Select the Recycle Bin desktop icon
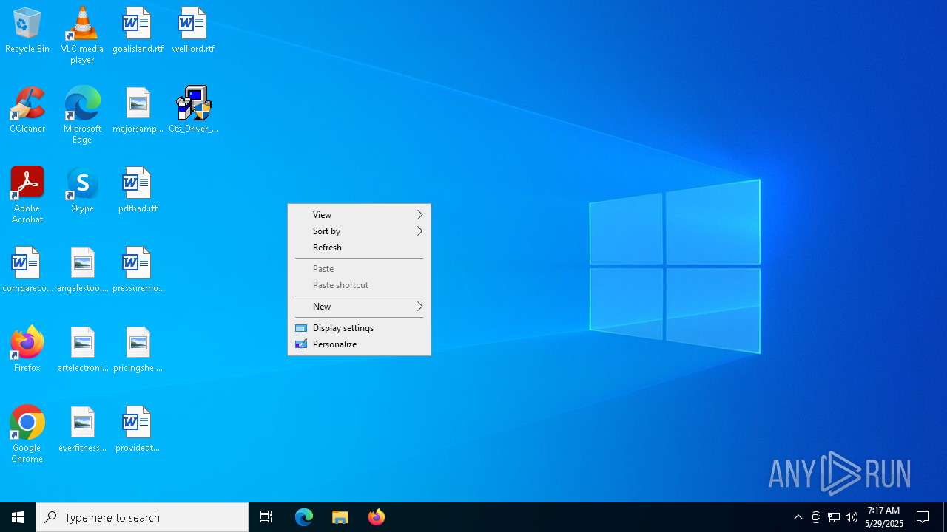This screenshot has width=947, height=532. click(27, 31)
